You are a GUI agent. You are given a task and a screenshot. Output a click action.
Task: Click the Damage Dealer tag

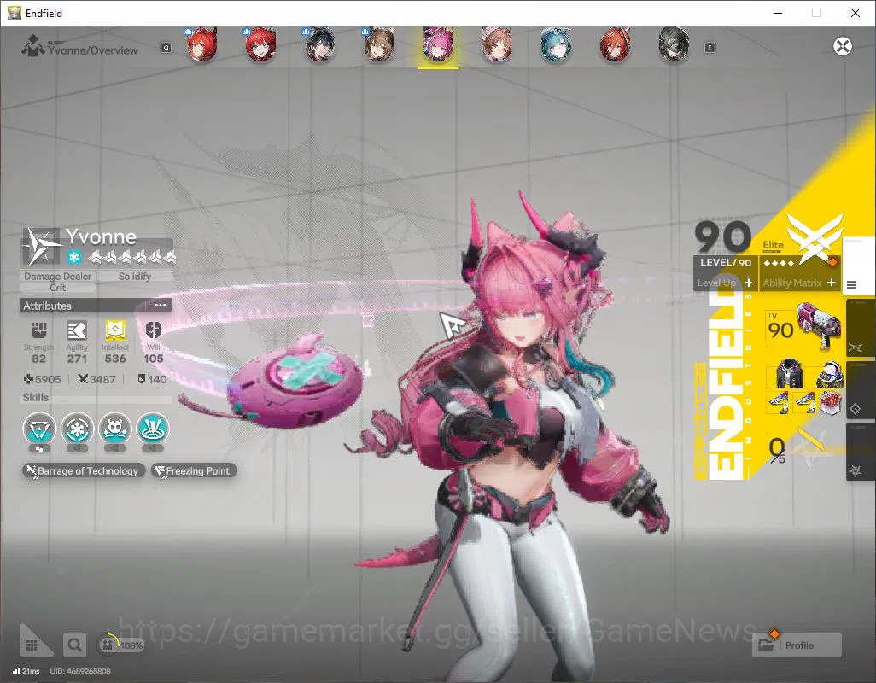point(57,277)
